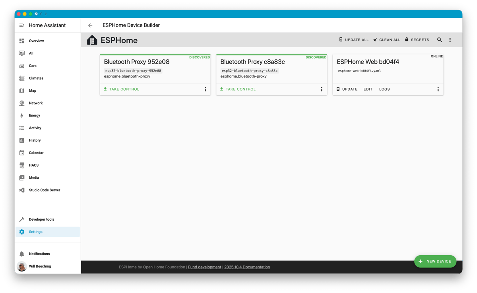Open the Calendar icon
This screenshot has width=477, height=293.
point(22,153)
